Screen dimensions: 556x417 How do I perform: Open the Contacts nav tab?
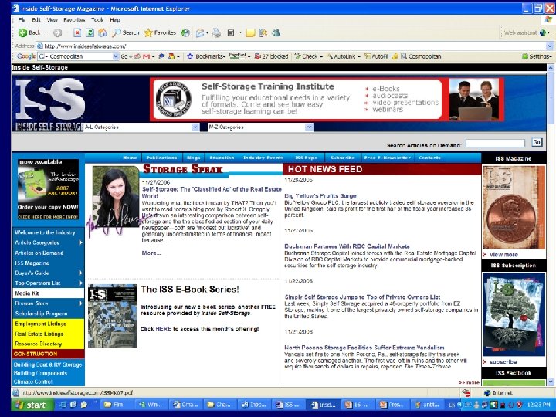429,158
